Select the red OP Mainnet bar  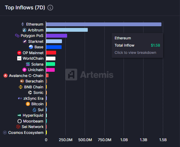[x=51, y=53]
